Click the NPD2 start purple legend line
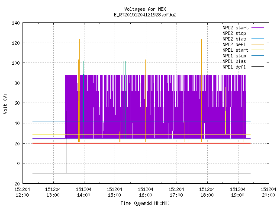The width and height of the screenshot is (277, 207). (258, 28)
